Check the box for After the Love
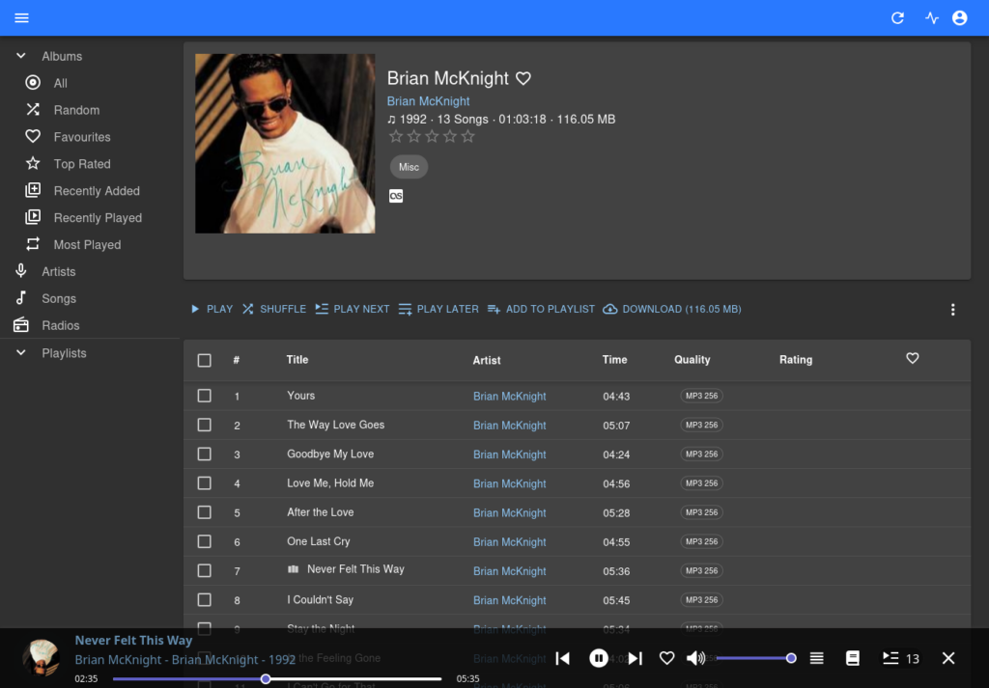The width and height of the screenshot is (989, 688). 205,512
